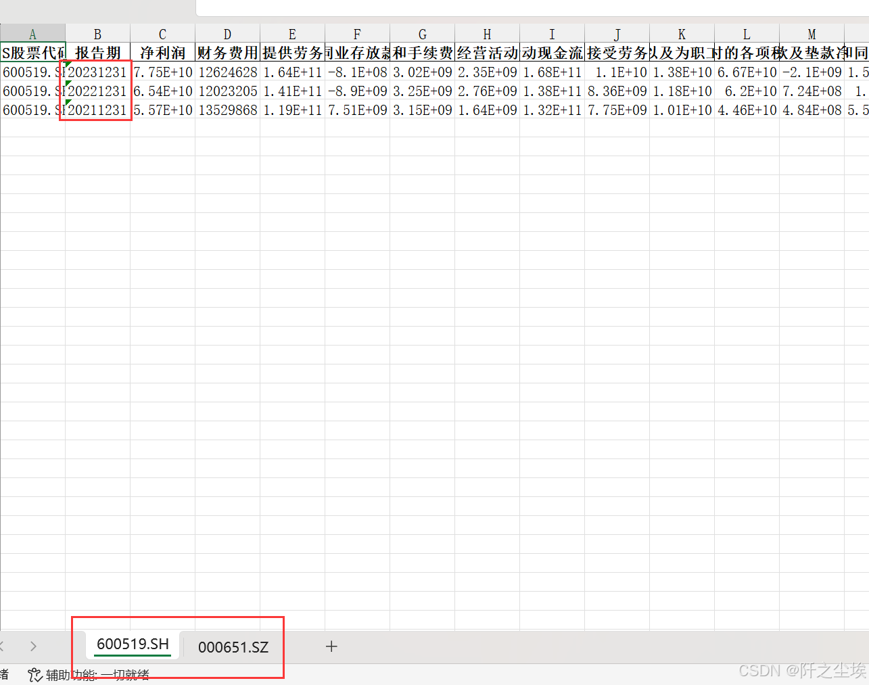Select column D header
The image size is (869, 685).
(227, 34)
